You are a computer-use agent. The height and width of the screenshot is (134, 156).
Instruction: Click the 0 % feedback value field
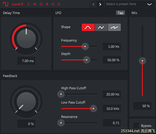26,124
